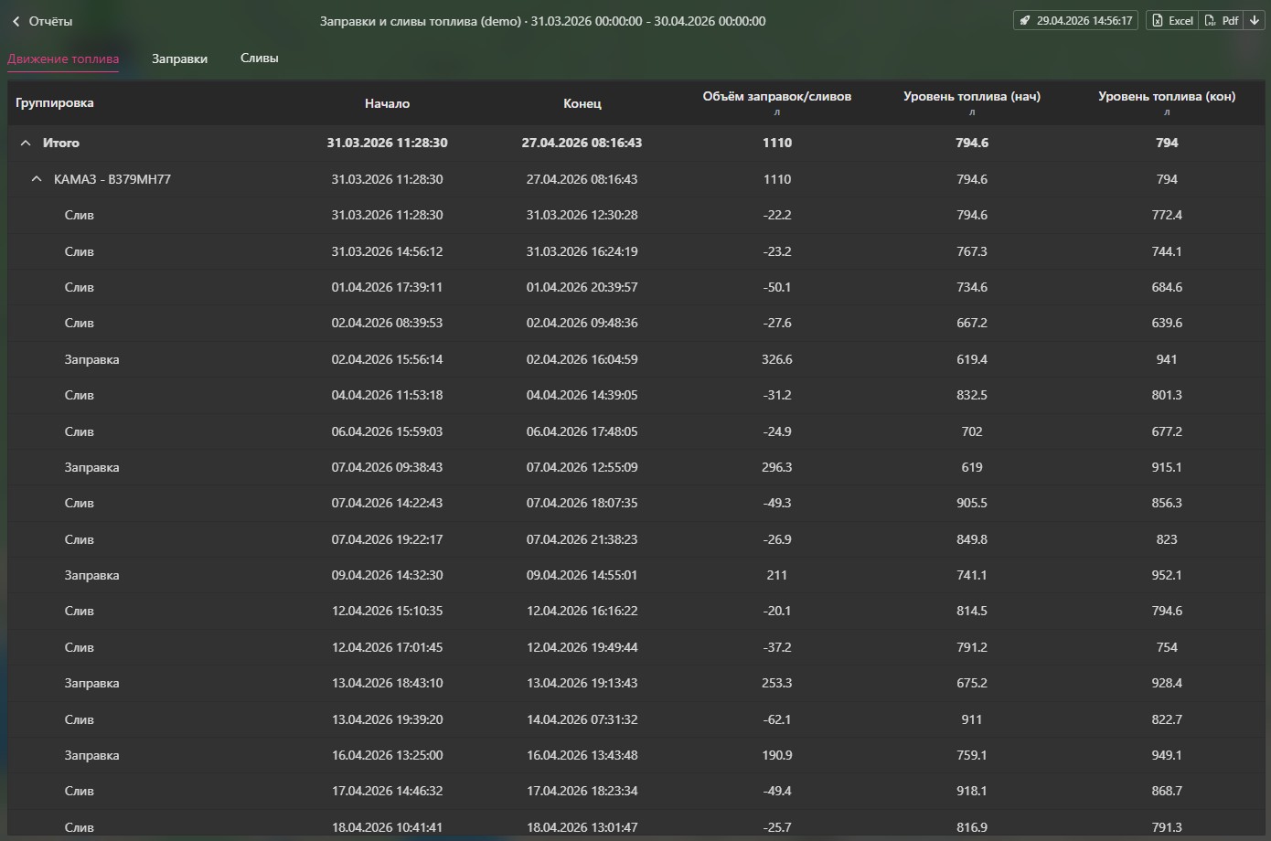Click the Группировка column header
Image resolution: width=1271 pixels, height=841 pixels.
55,103
